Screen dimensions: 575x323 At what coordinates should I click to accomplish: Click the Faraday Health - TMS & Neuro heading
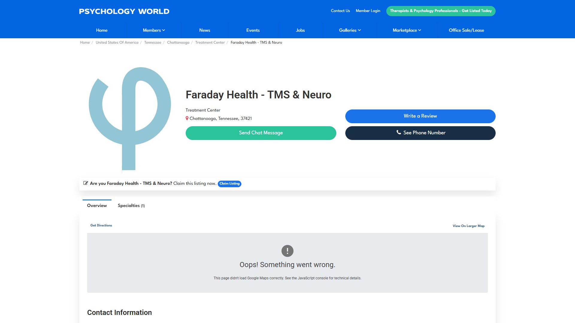[258, 95]
